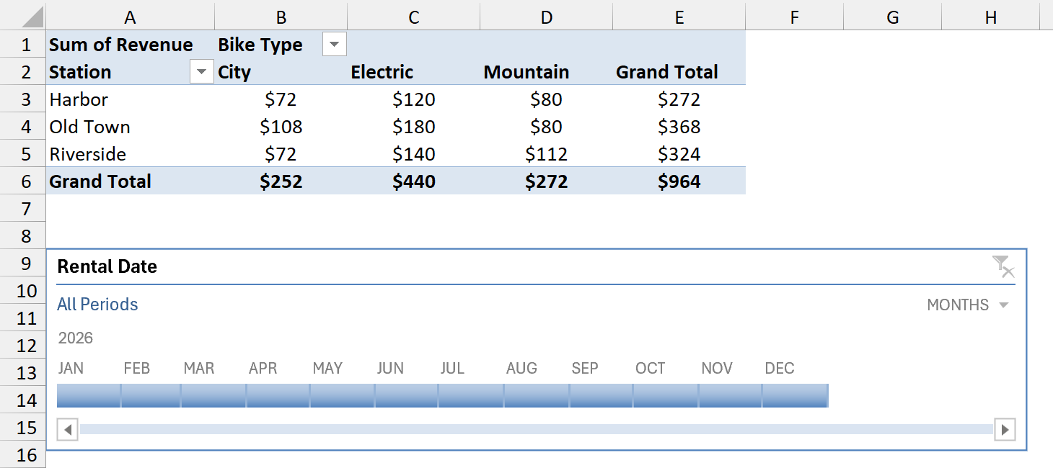Image resolution: width=1053 pixels, height=468 pixels.
Task: Select the Mountain column heading cell
Action: click(547, 72)
